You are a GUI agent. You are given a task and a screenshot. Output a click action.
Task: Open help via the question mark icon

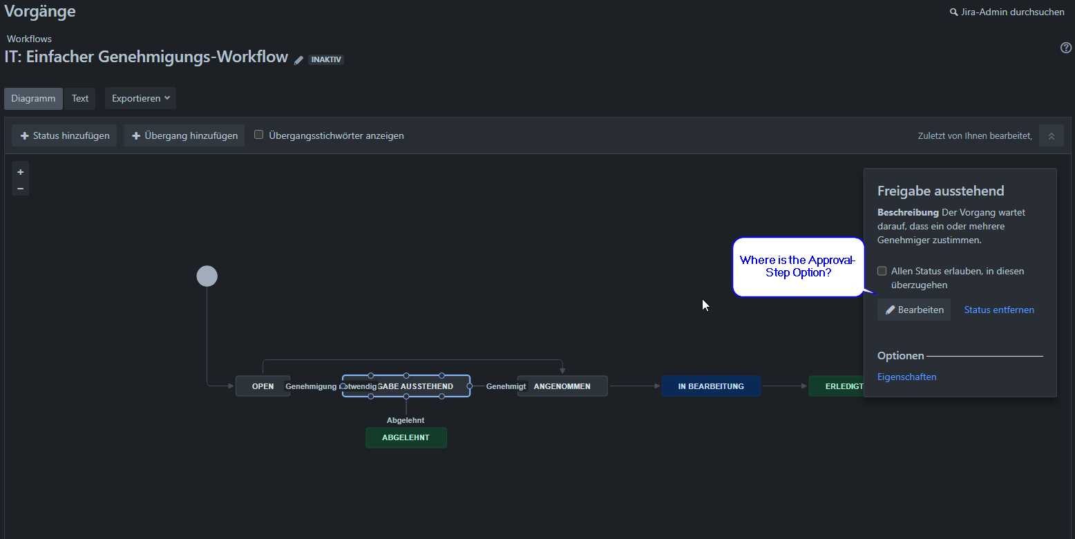click(1065, 47)
